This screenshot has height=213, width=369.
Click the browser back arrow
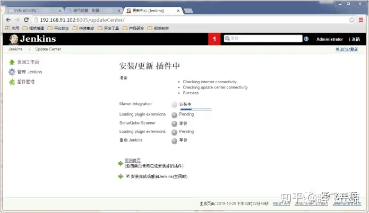point(8,20)
